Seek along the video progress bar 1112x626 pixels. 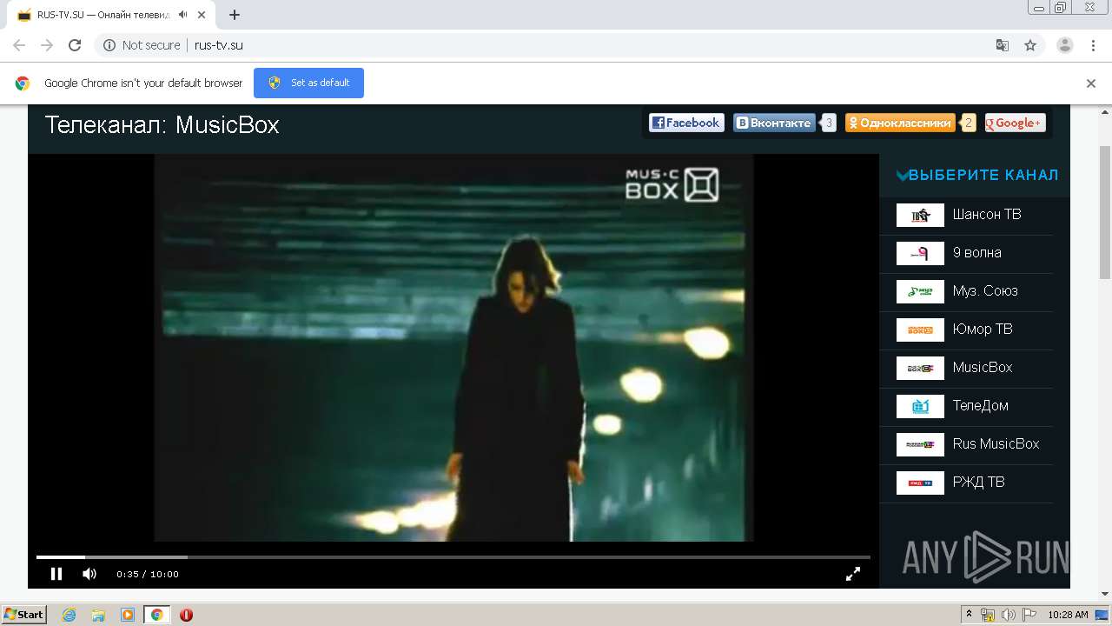[x=453, y=556]
